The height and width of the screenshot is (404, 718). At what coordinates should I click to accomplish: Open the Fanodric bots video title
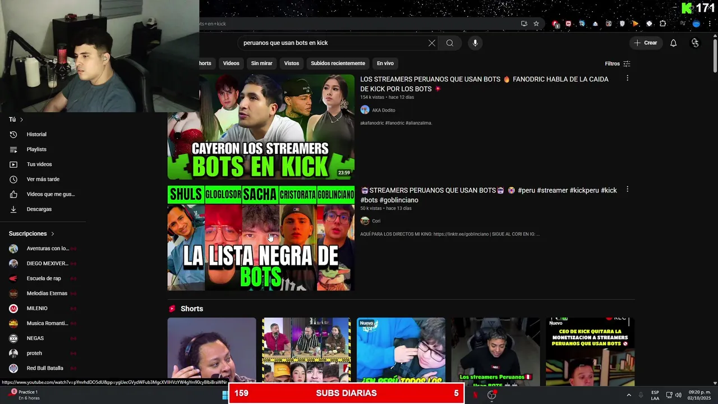tap(484, 84)
